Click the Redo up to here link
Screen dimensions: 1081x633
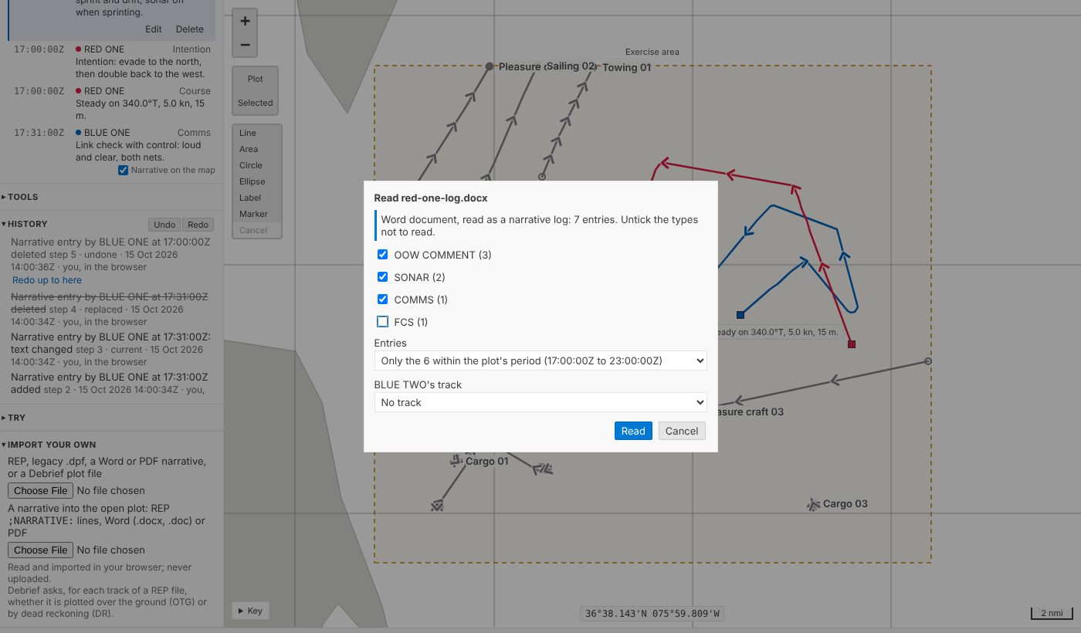coord(47,280)
